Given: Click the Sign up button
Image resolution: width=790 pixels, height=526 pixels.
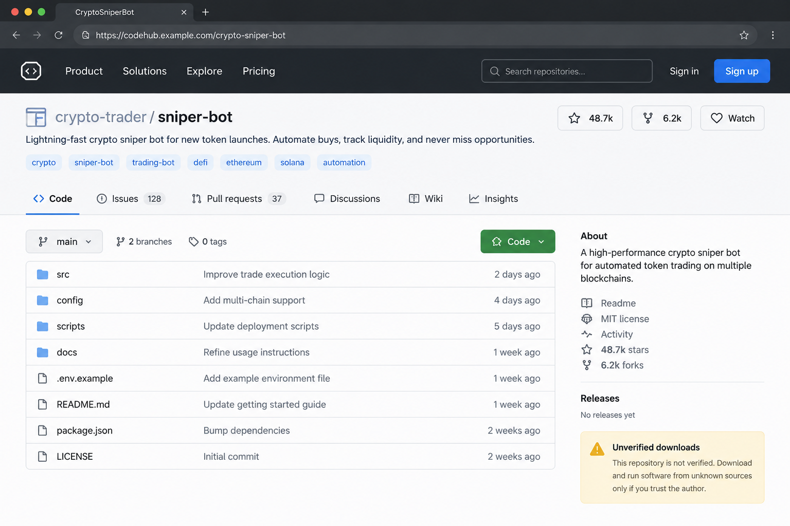Looking at the screenshot, I should click(742, 71).
